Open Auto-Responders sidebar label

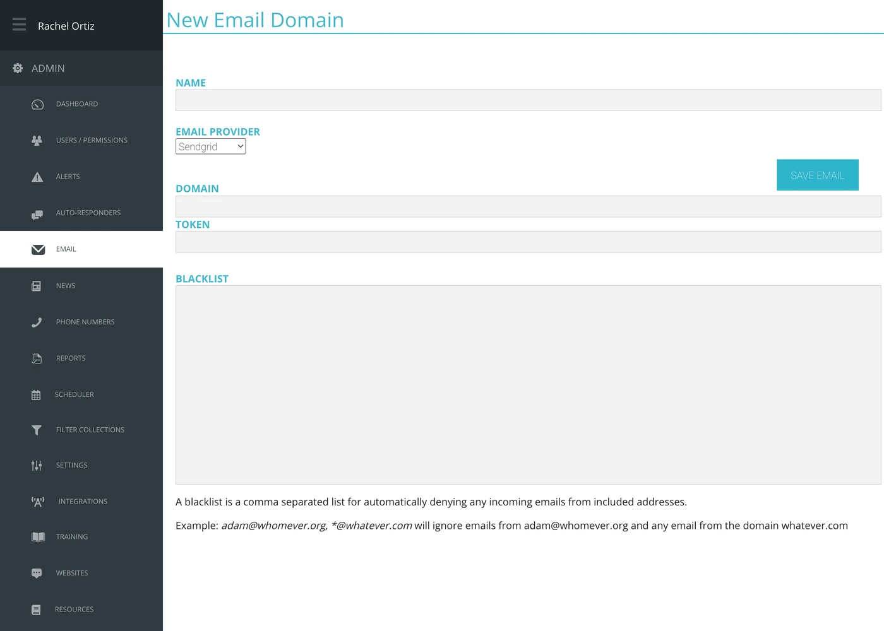88,213
